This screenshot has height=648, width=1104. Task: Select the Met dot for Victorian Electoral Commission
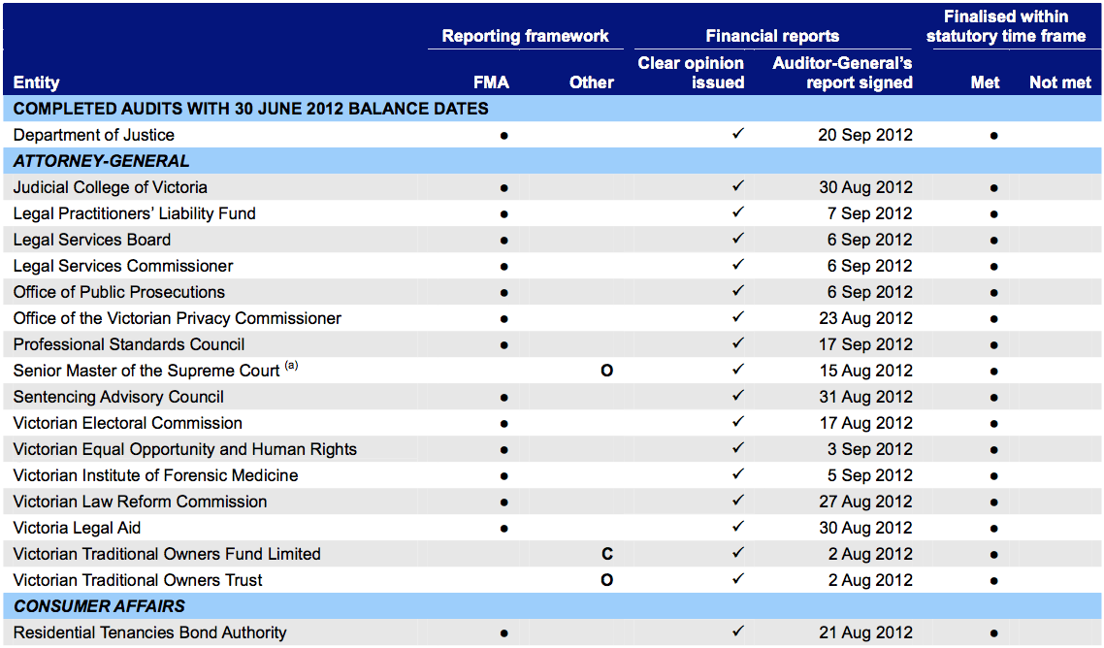pyautogui.click(x=993, y=424)
